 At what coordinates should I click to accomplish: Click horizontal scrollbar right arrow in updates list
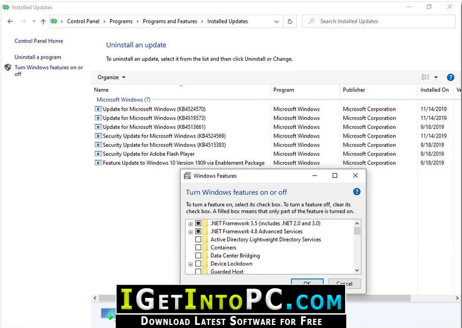457,298
